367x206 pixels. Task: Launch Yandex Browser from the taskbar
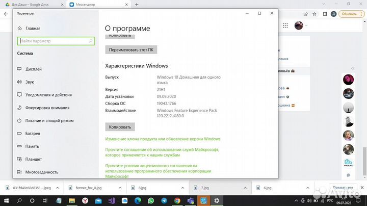point(85,200)
